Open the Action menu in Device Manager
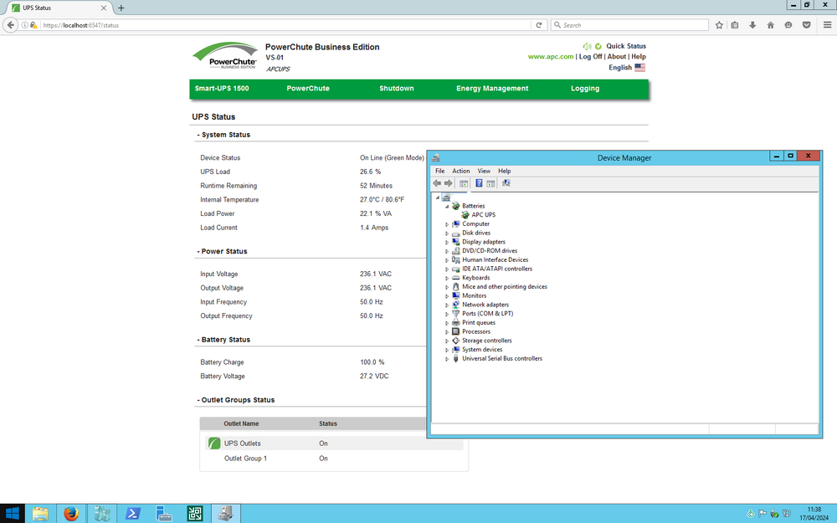This screenshot has height=523, width=837. click(x=461, y=171)
